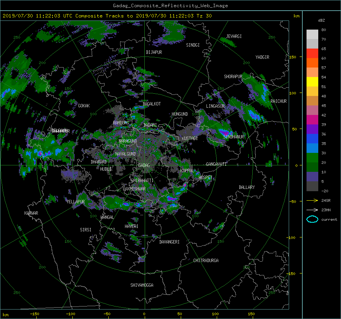Click the GADAG label at radar center

pyautogui.click(x=144, y=165)
